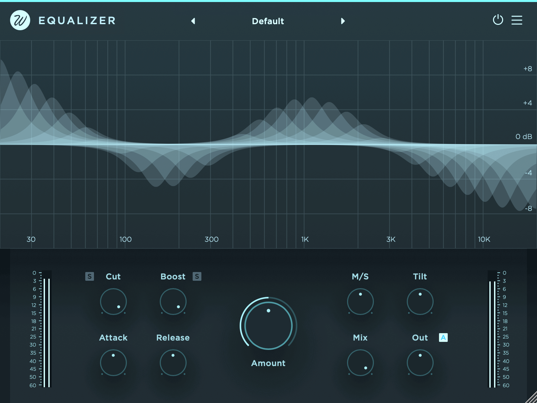This screenshot has height=403, width=537.
Task: Click the Release knob
Action: 173,363
